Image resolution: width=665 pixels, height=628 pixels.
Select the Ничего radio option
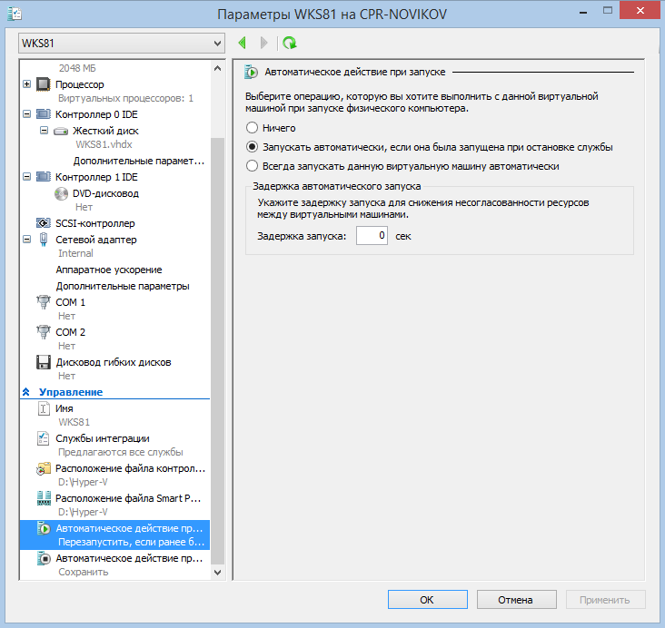pos(253,128)
